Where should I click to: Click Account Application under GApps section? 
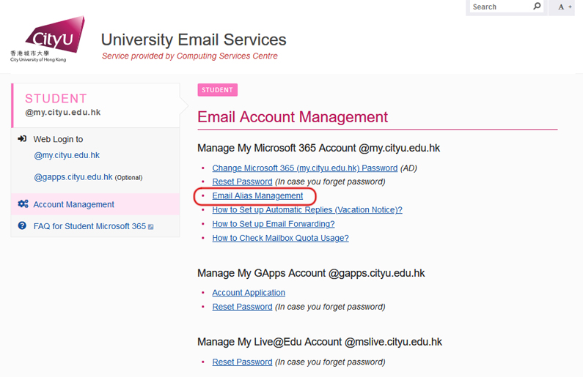click(249, 293)
